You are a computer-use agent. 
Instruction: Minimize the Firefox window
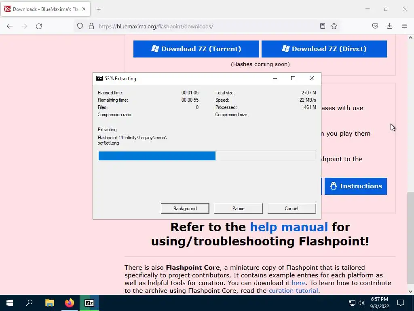click(x=368, y=9)
